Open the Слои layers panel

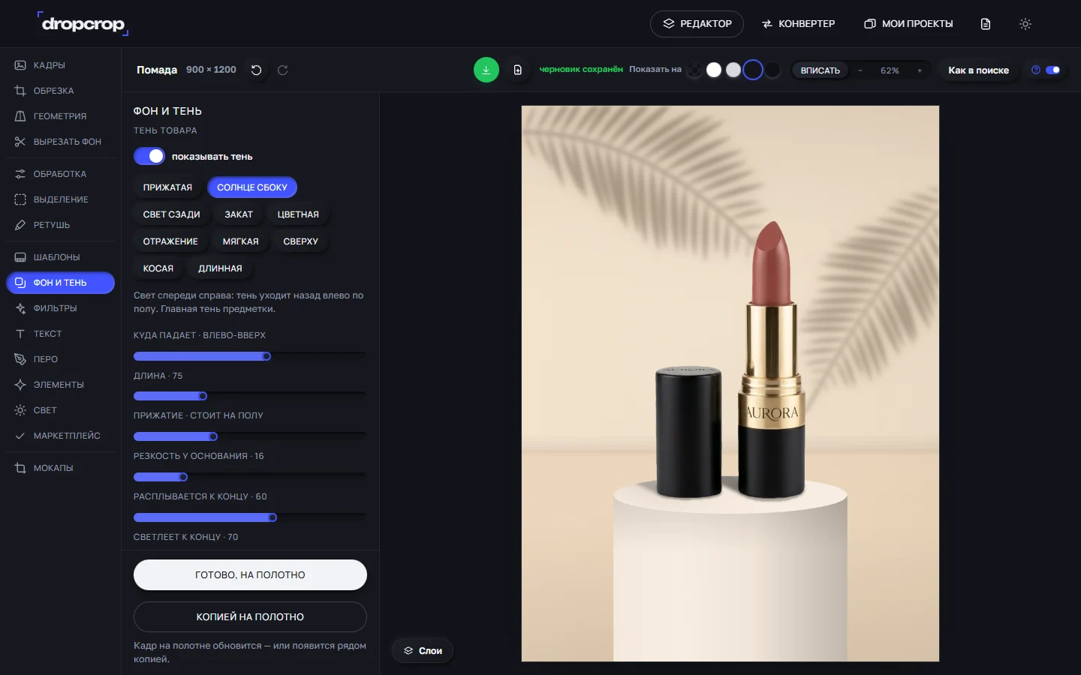coord(423,651)
